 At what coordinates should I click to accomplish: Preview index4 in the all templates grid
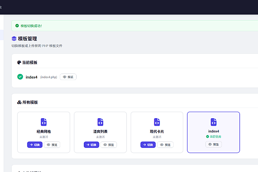[x=214, y=144]
